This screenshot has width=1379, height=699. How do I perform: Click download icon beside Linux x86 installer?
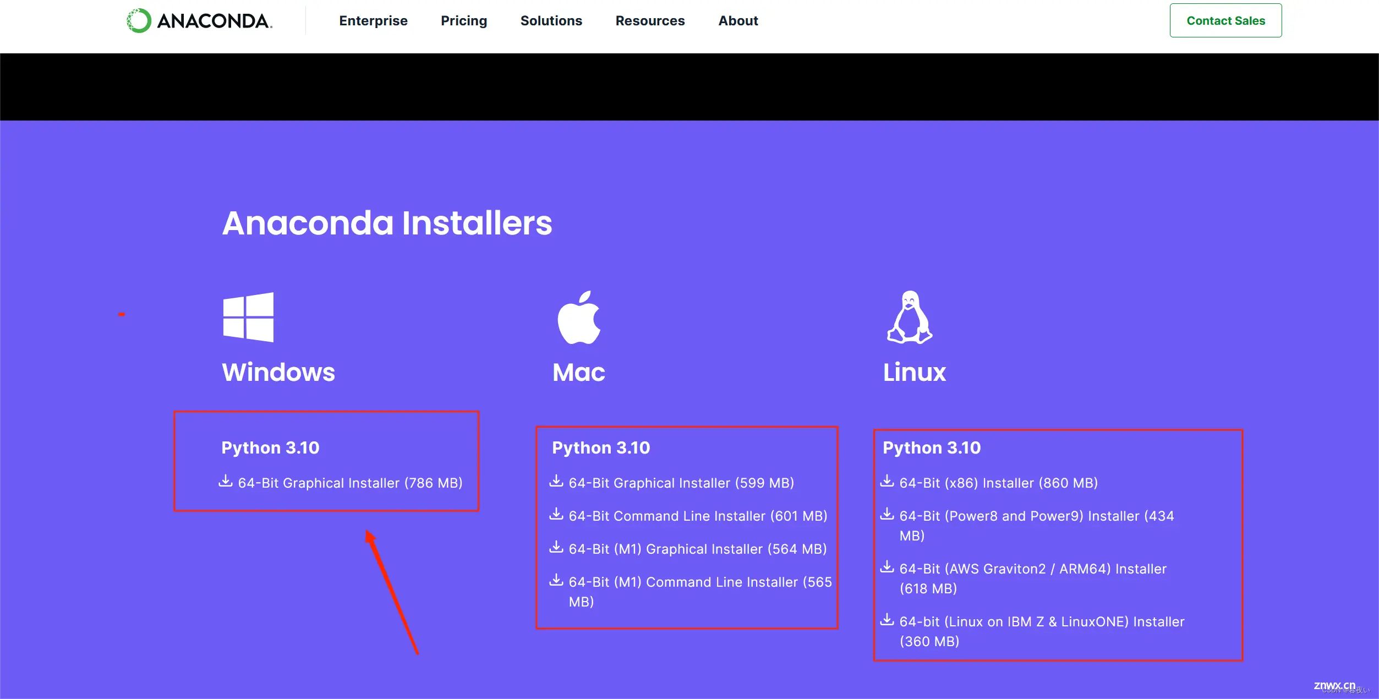click(887, 481)
